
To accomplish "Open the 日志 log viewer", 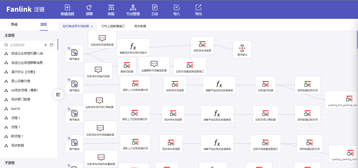I will [x=155, y=8].
